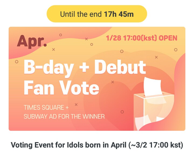Tap the word 'OPEN' on the banner
This screenshot has width=194, height=154.
168,38
